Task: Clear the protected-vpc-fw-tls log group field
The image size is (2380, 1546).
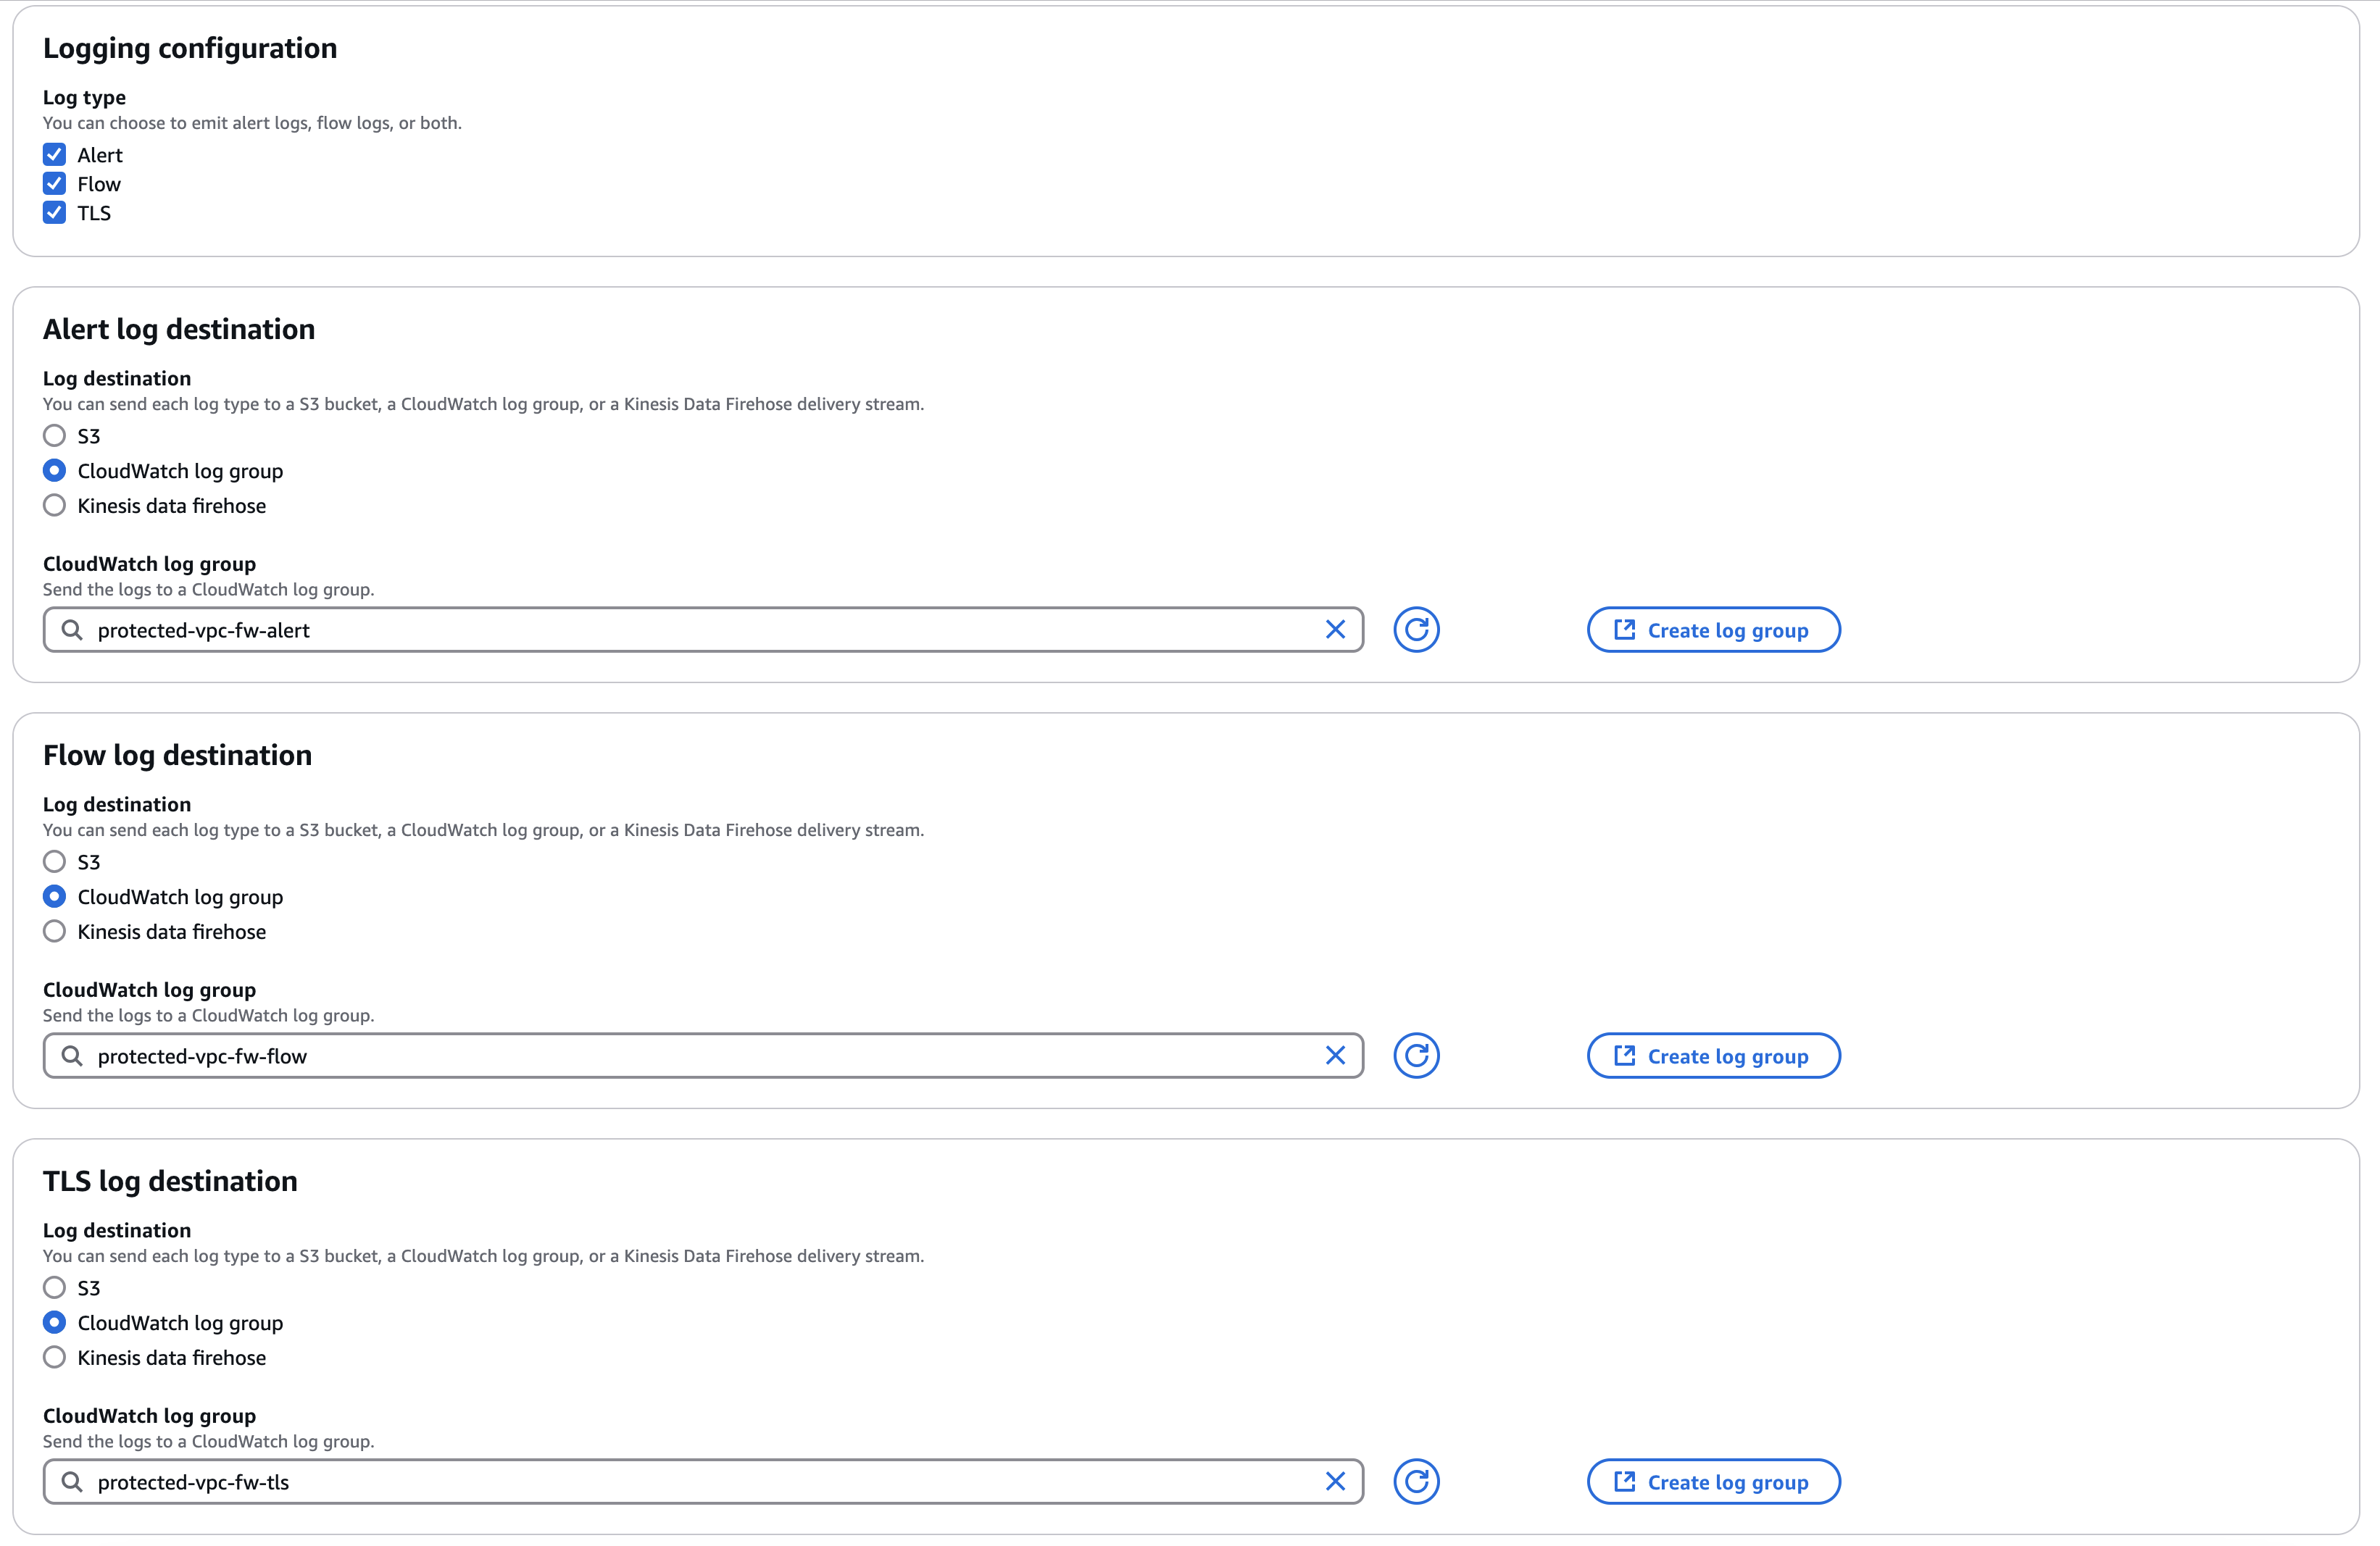Action: [1335, 1481]
